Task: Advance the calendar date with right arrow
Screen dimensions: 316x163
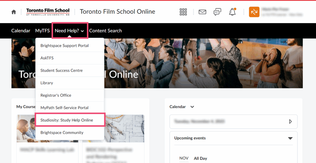Action: coord(290,121)
